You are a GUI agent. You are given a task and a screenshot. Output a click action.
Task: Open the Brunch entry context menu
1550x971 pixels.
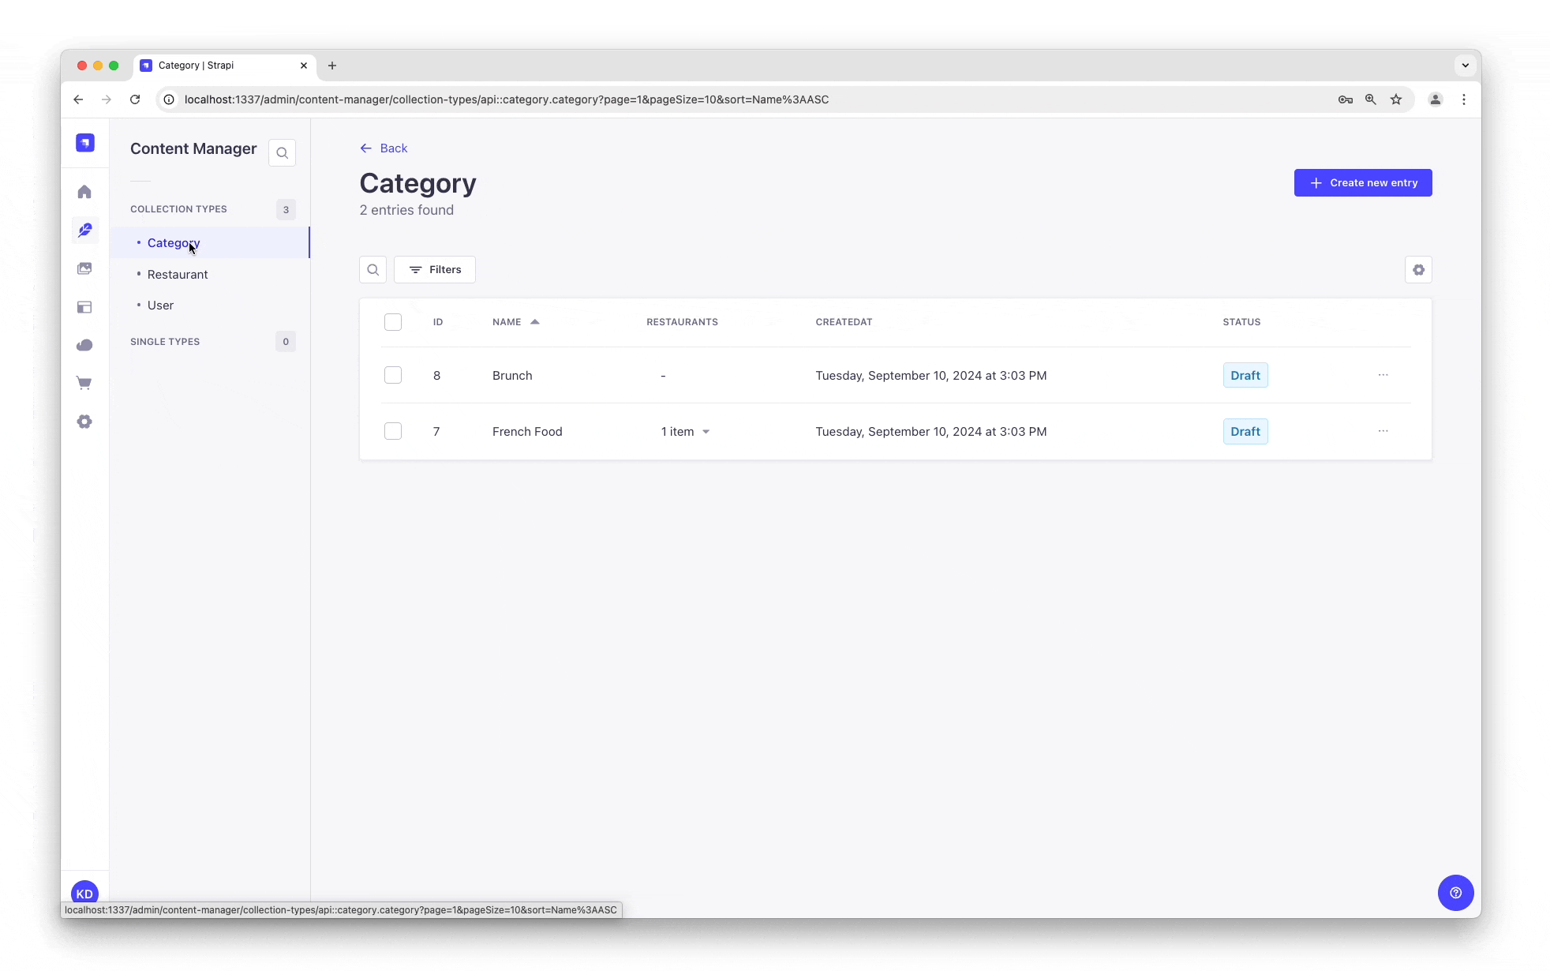[1383, 375]
